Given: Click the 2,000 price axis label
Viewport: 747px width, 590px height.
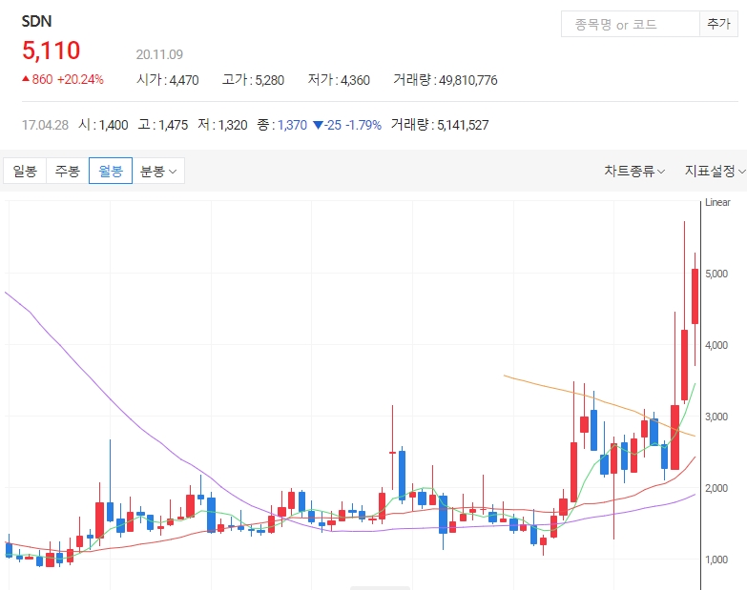Looking at the screenshot, I should (716, 488).
